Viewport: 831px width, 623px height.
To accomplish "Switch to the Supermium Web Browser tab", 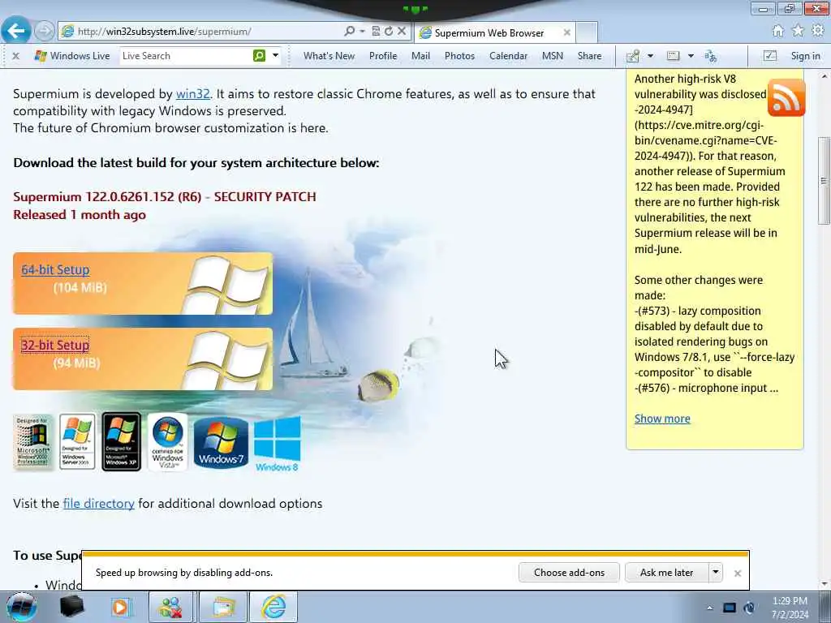I will coord(489,32).
